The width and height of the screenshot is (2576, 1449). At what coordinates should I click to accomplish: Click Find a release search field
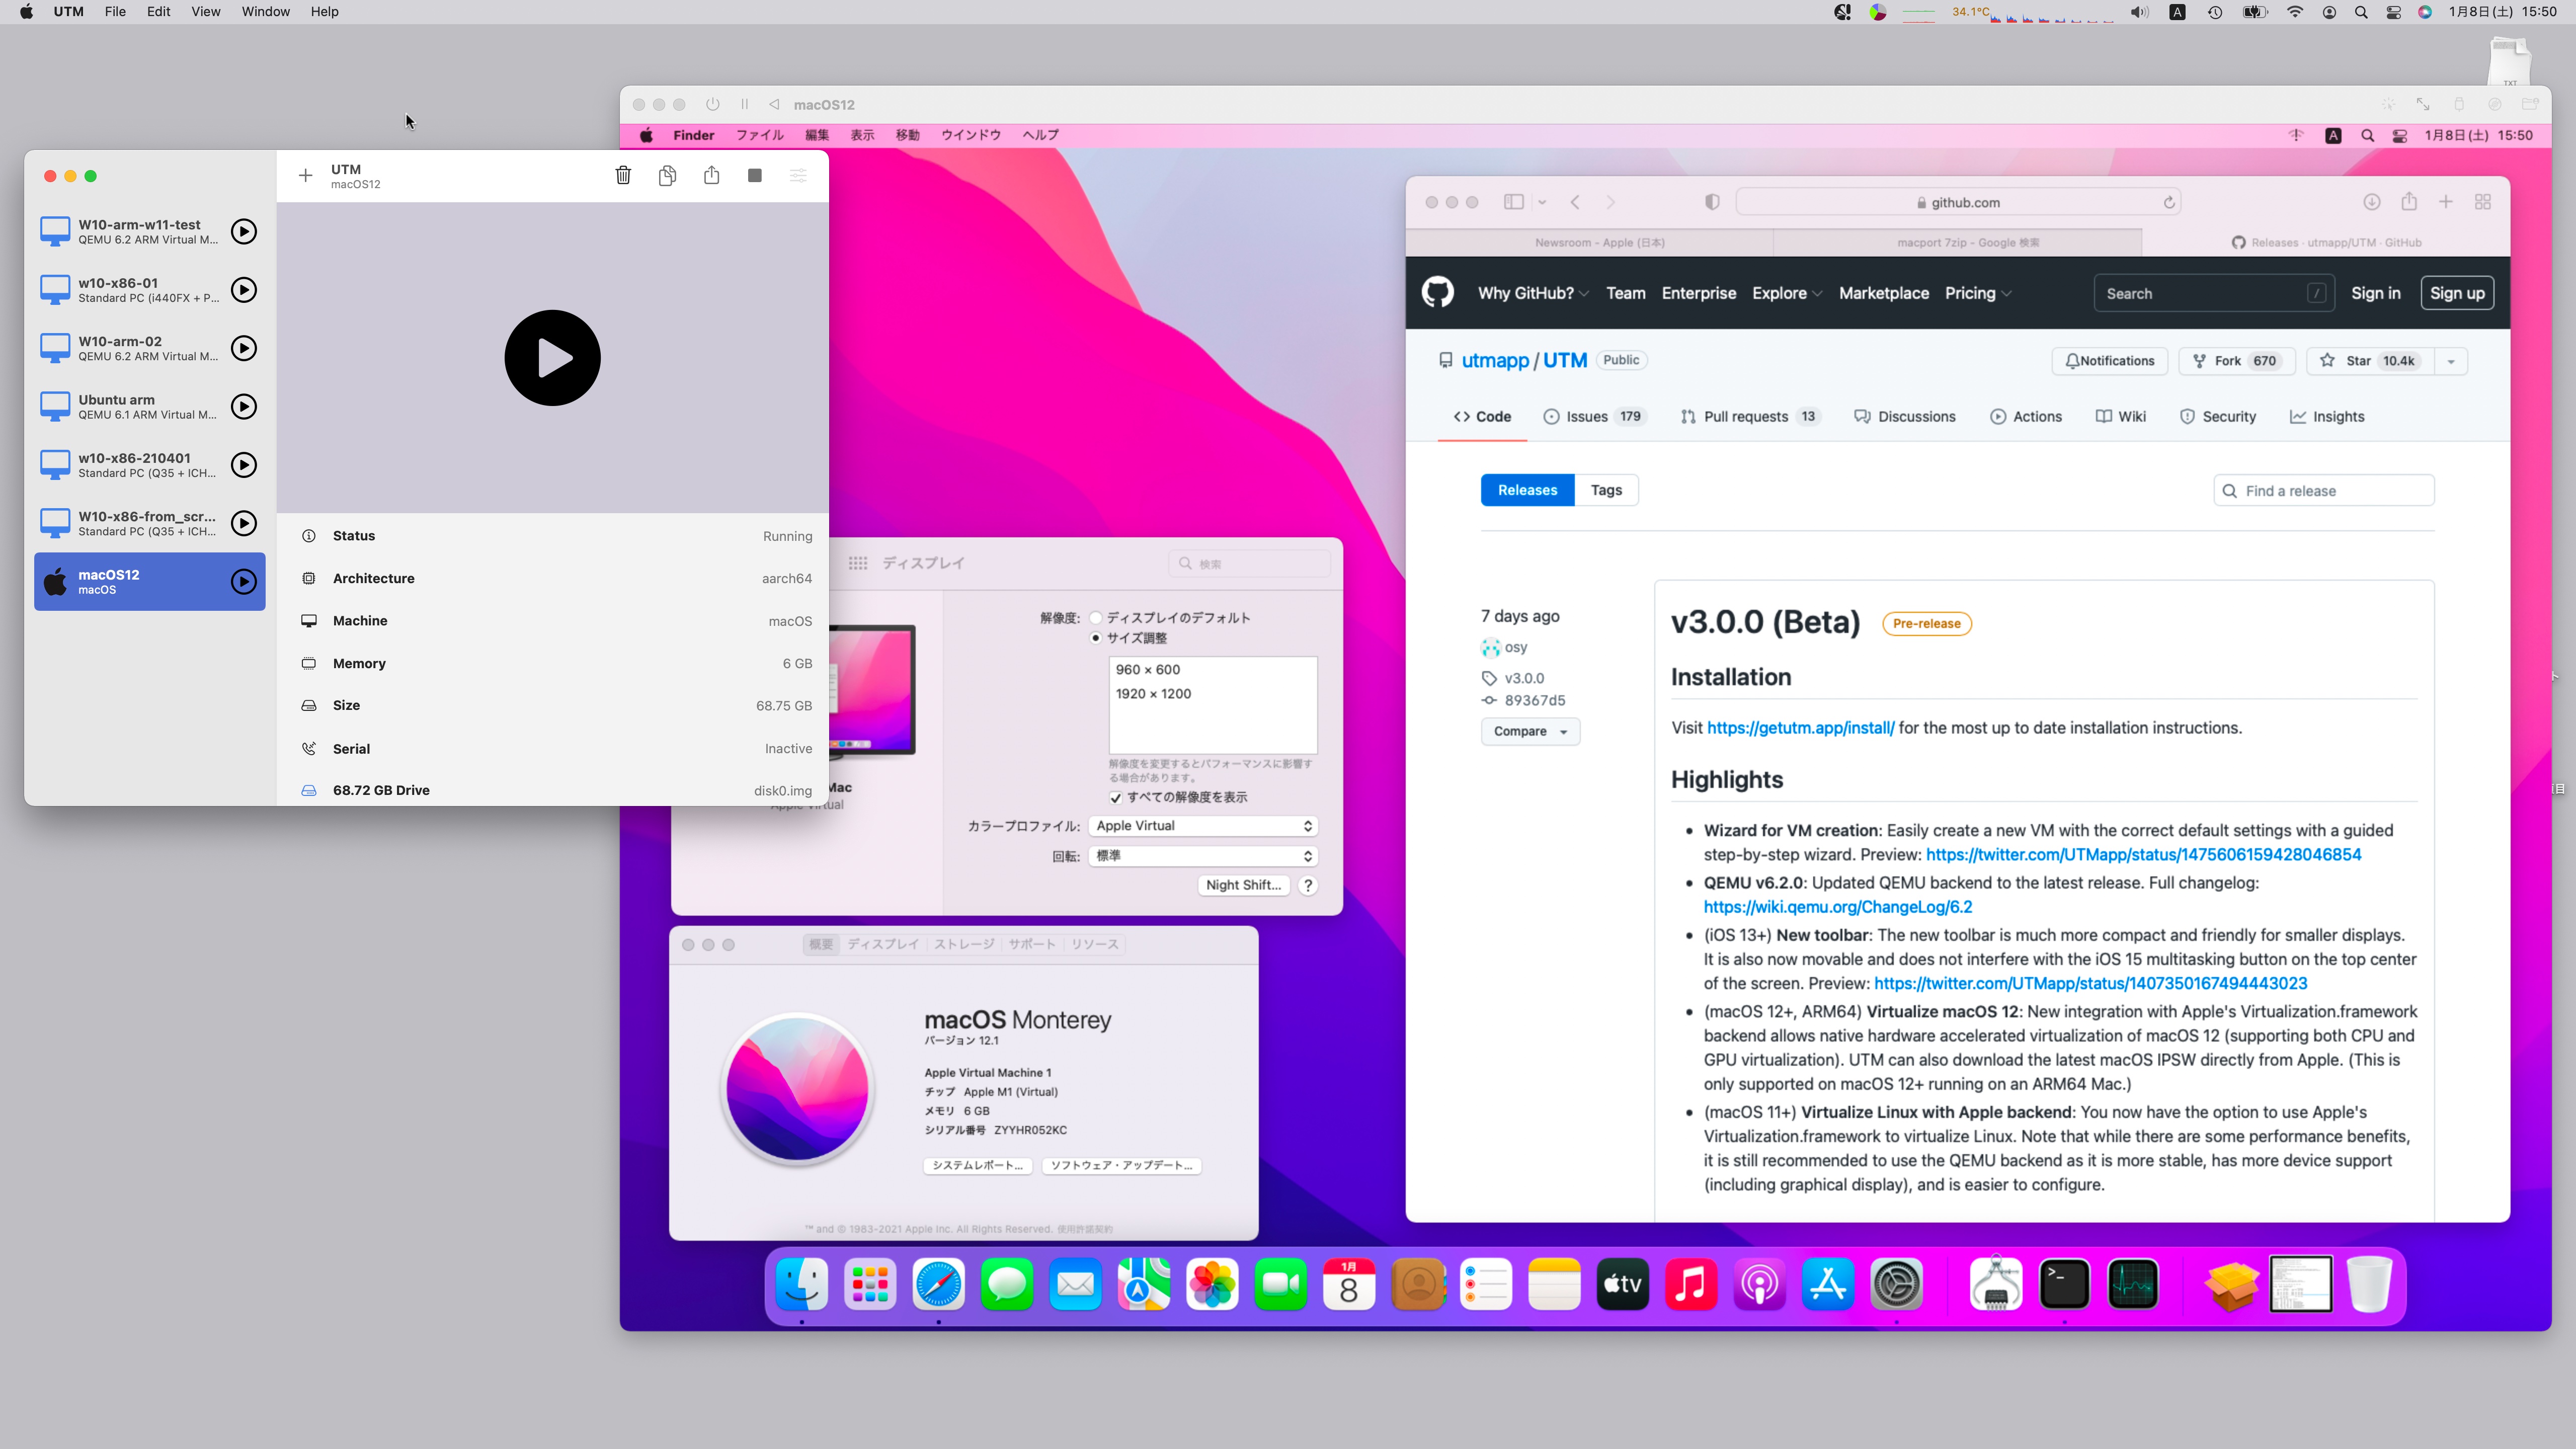(x=2324, y=490)
